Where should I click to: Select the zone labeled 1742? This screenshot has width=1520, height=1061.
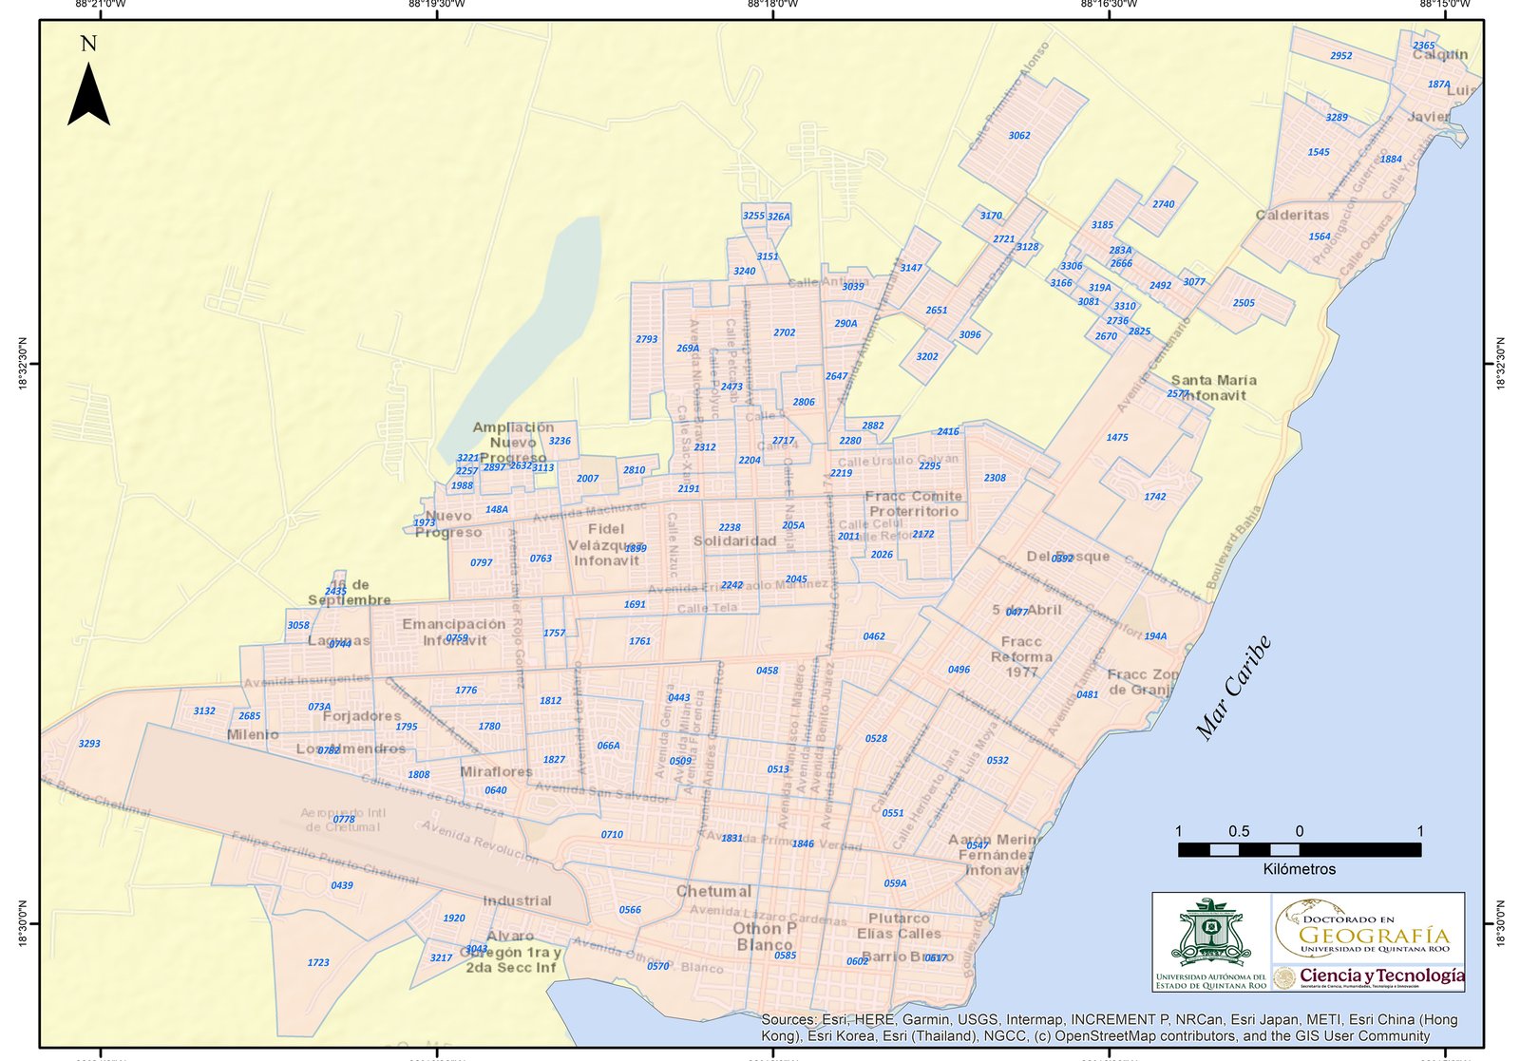1155,497
